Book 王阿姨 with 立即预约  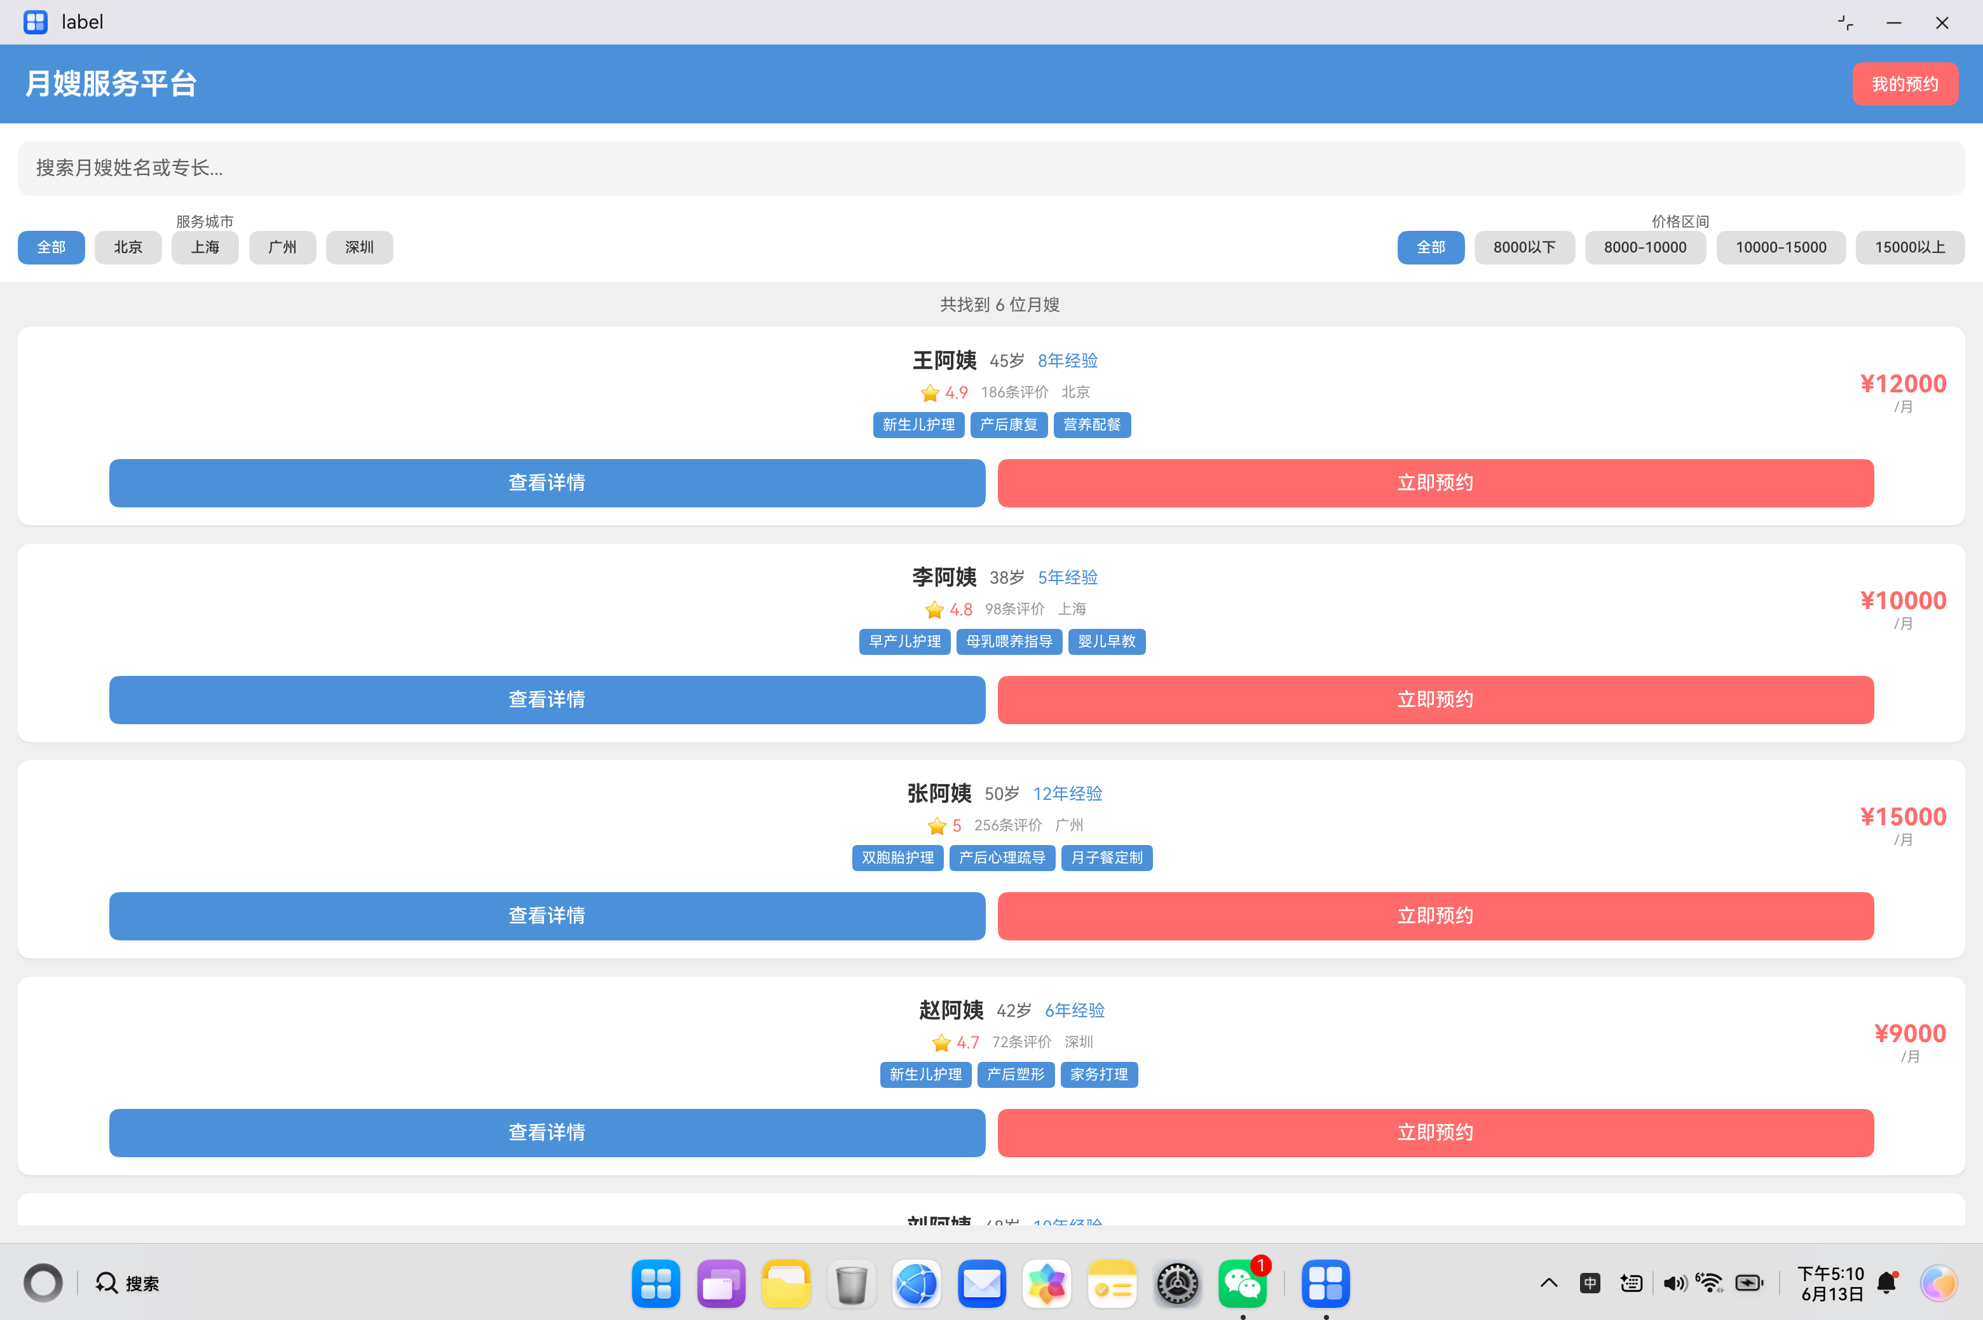[1435, 483]
